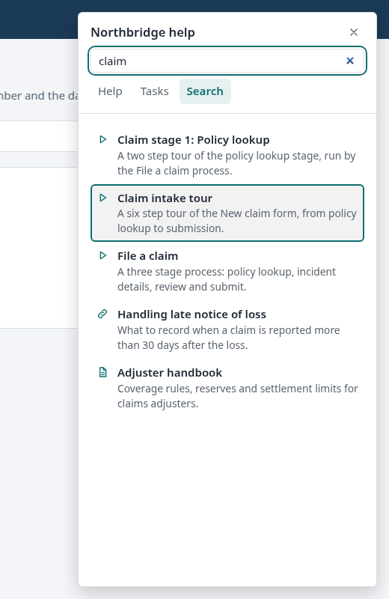The image size is (389, 599).
Task: Switch to the Help tab
Action: 110,91
